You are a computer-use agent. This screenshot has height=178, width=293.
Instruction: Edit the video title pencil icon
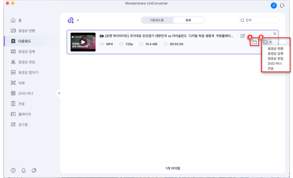(242, 36)
